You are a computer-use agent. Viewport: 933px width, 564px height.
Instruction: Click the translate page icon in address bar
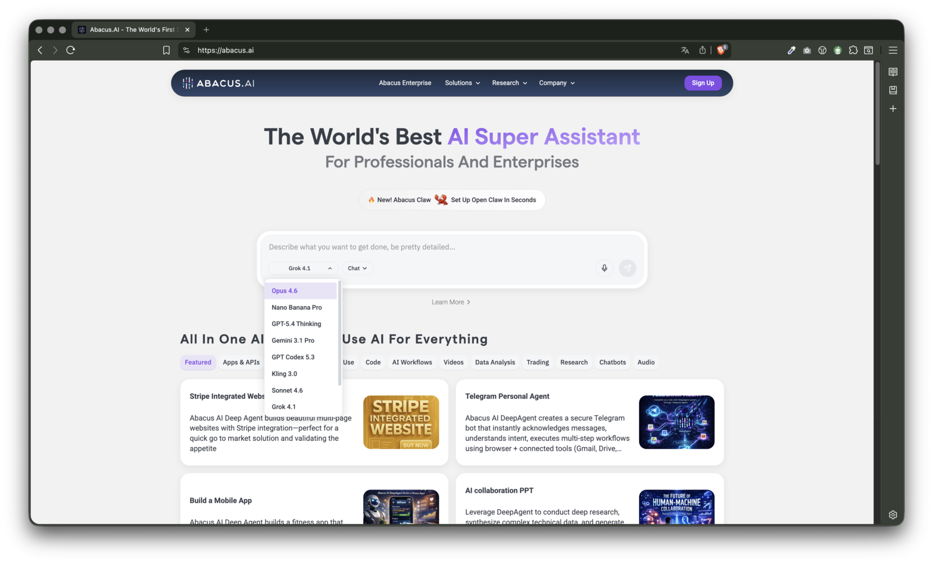pos(685,50)
